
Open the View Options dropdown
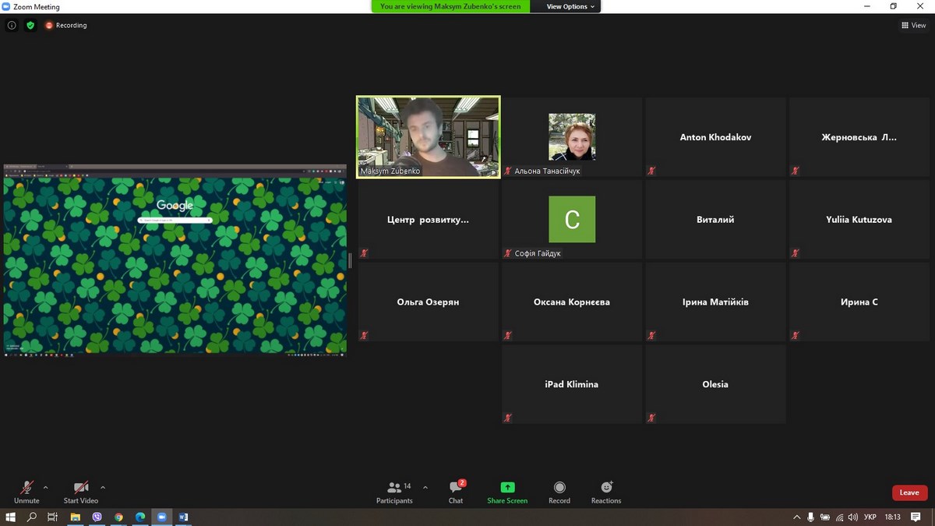coord(570,6)
